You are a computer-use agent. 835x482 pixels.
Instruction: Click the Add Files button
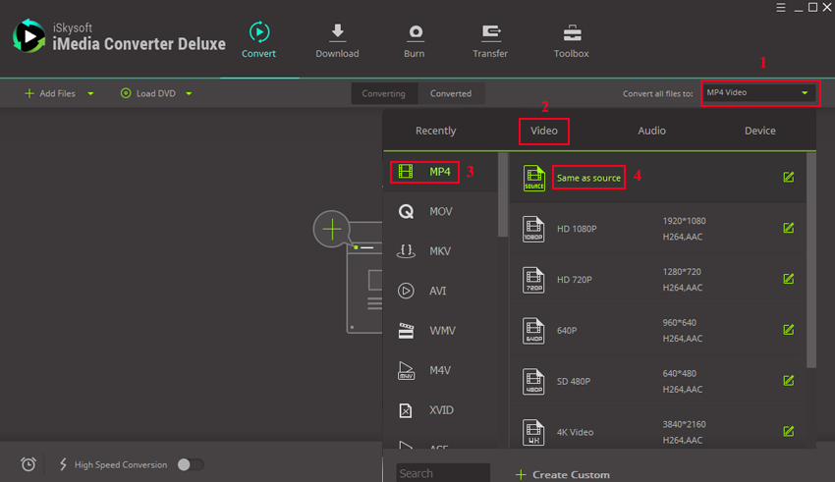[50, 93]
